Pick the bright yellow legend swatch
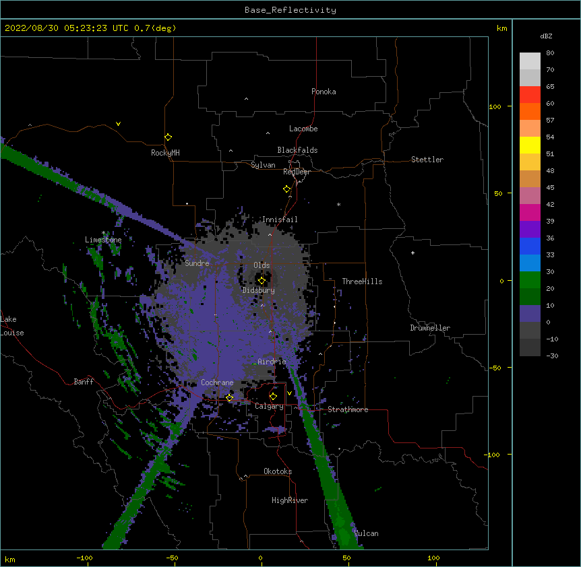This screenshot has height=567, width=581. 530,145
